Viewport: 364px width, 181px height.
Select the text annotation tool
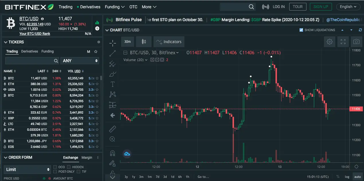point(113,84)
